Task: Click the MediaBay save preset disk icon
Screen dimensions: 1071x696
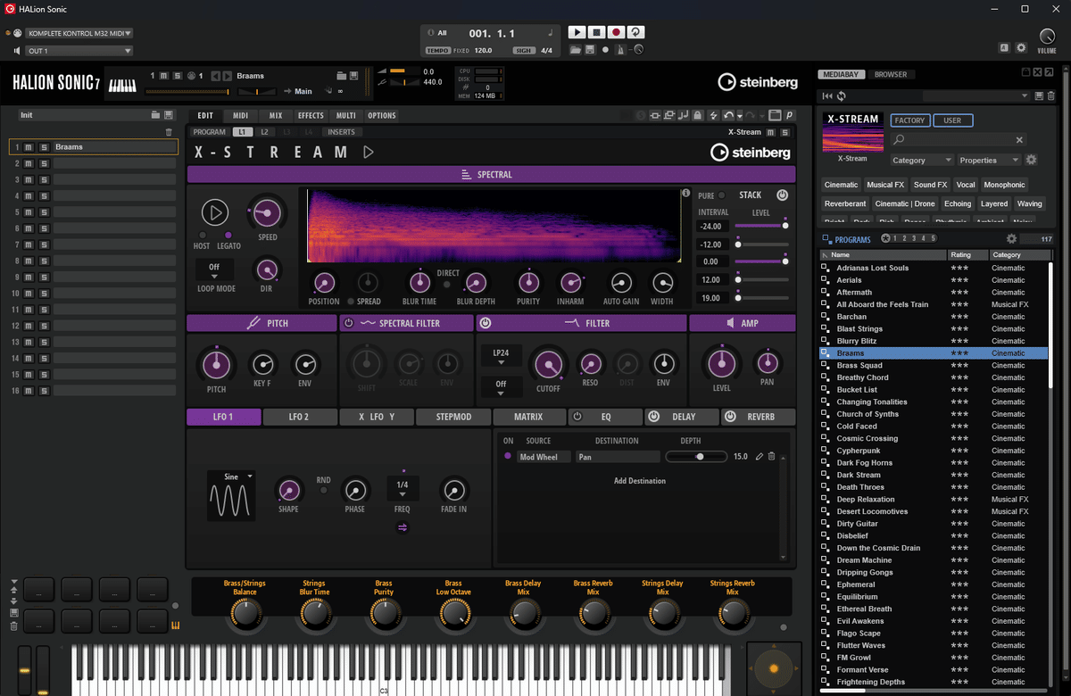Action: [x=1038, y=95]
